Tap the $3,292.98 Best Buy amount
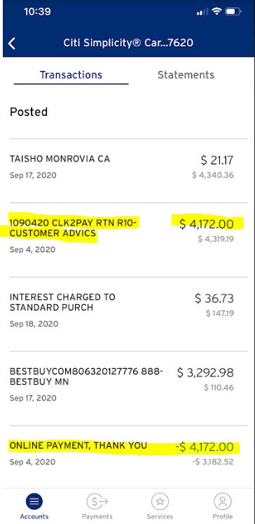Image resolution: width=255 pixels, height=524 pixels. coord(205,372)
